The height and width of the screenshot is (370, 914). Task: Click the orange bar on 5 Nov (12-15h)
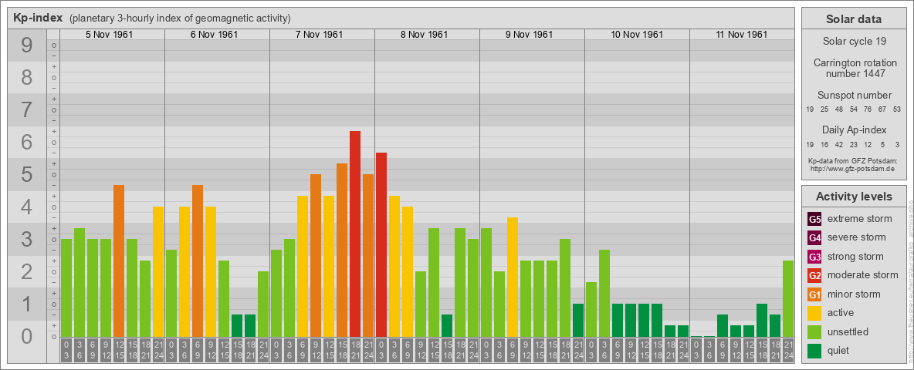pos(119,261)
